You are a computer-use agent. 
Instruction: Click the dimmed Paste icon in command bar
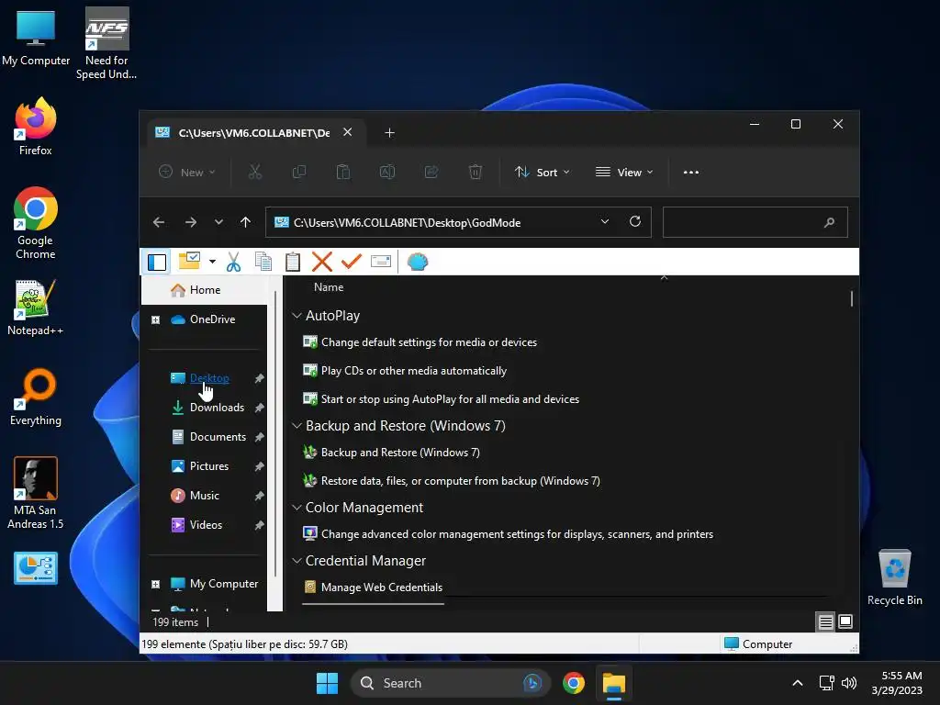click(x=343, y=172)
